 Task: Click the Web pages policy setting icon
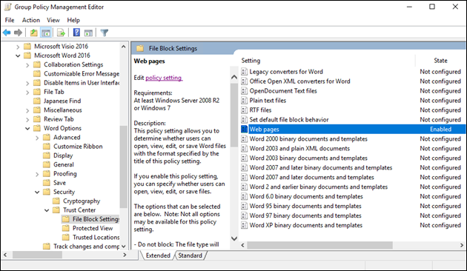point(244,129)
